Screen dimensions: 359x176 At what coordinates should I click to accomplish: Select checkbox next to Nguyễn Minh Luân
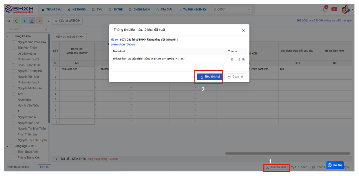(14, 88)
